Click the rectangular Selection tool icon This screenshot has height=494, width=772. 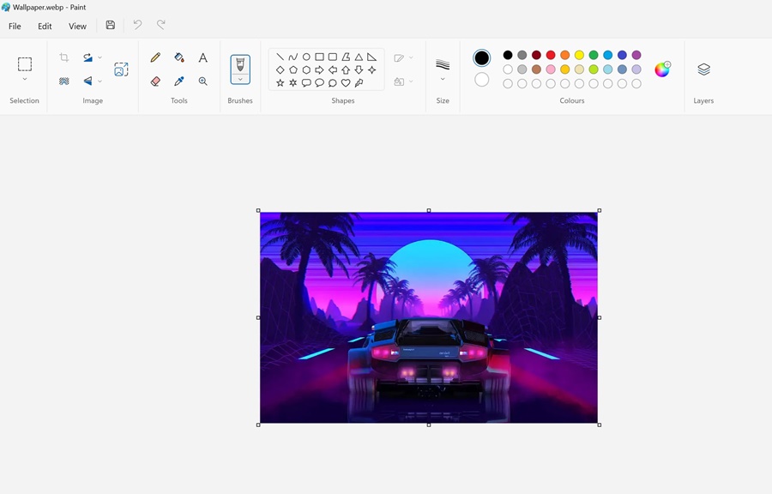[x=25, y=64]
